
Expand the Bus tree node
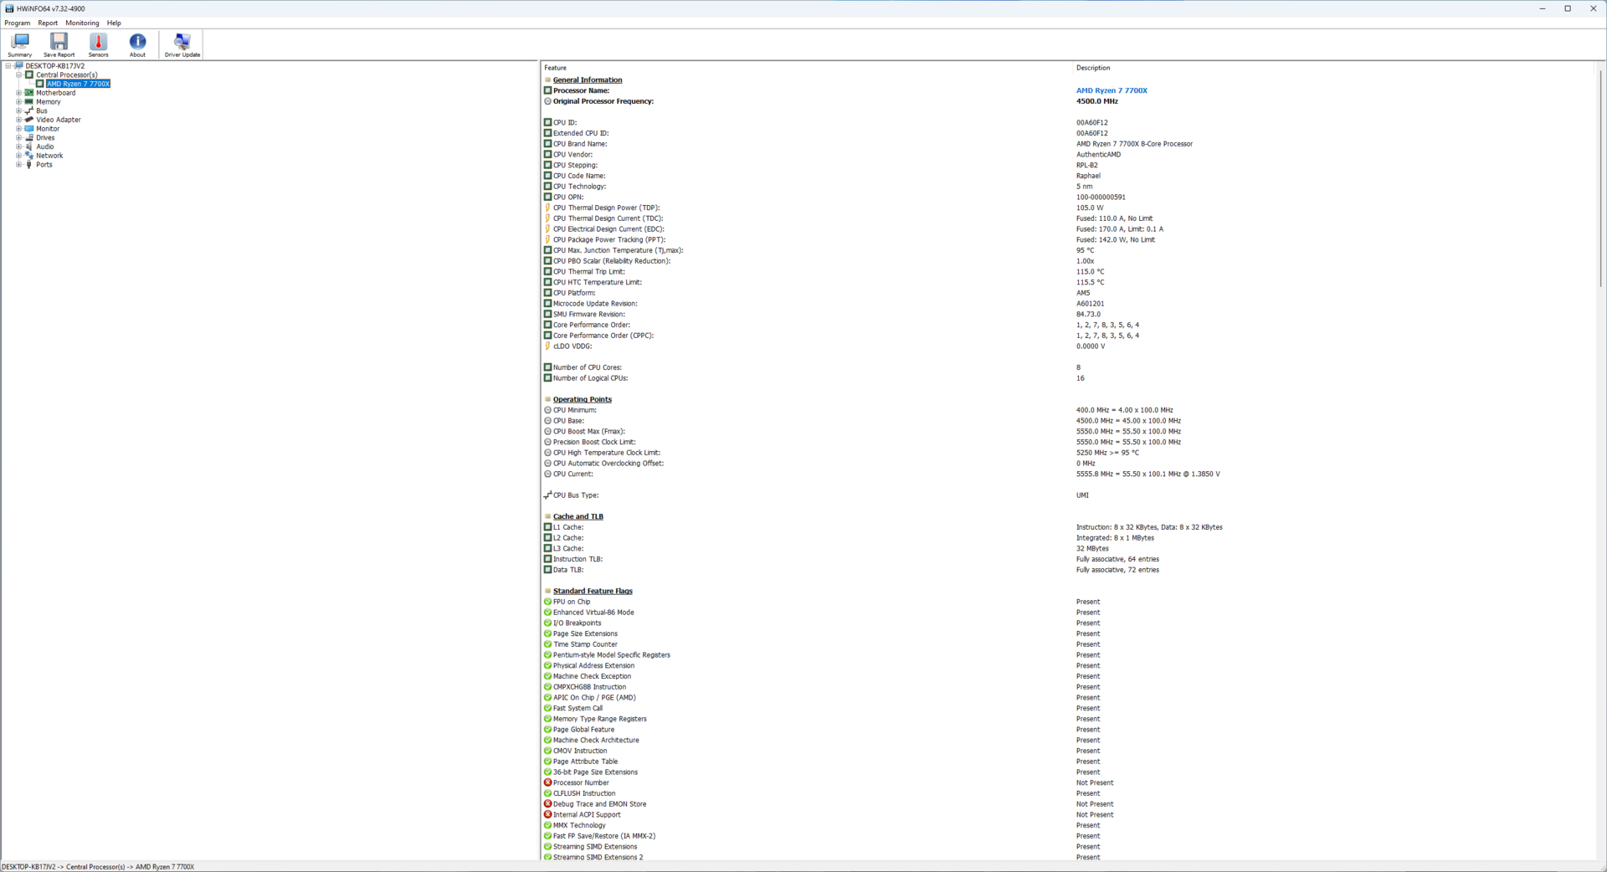click(18, 110)
